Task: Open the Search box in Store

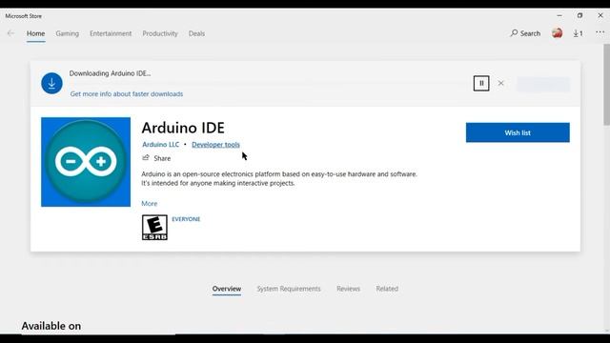Action: tap(525, 33)
